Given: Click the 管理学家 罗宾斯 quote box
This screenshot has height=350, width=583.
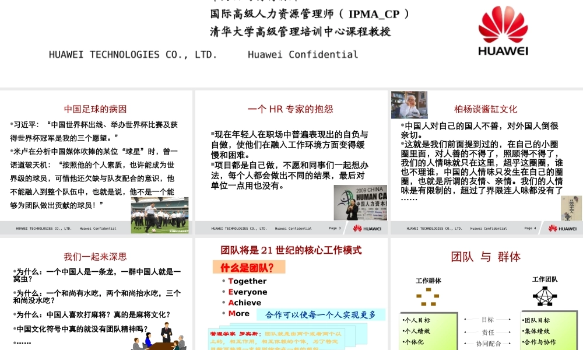Looking at the screenshot, I should tap(276, 339).
